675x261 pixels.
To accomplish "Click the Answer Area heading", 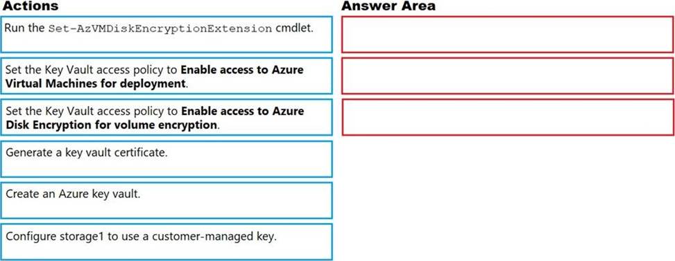I will coord(388,6).
